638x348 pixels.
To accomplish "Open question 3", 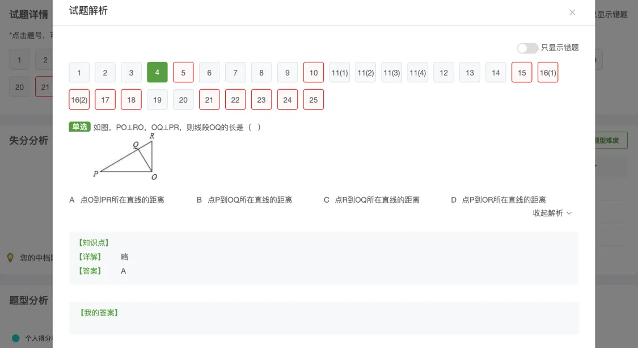I will (x=131, y=73).
